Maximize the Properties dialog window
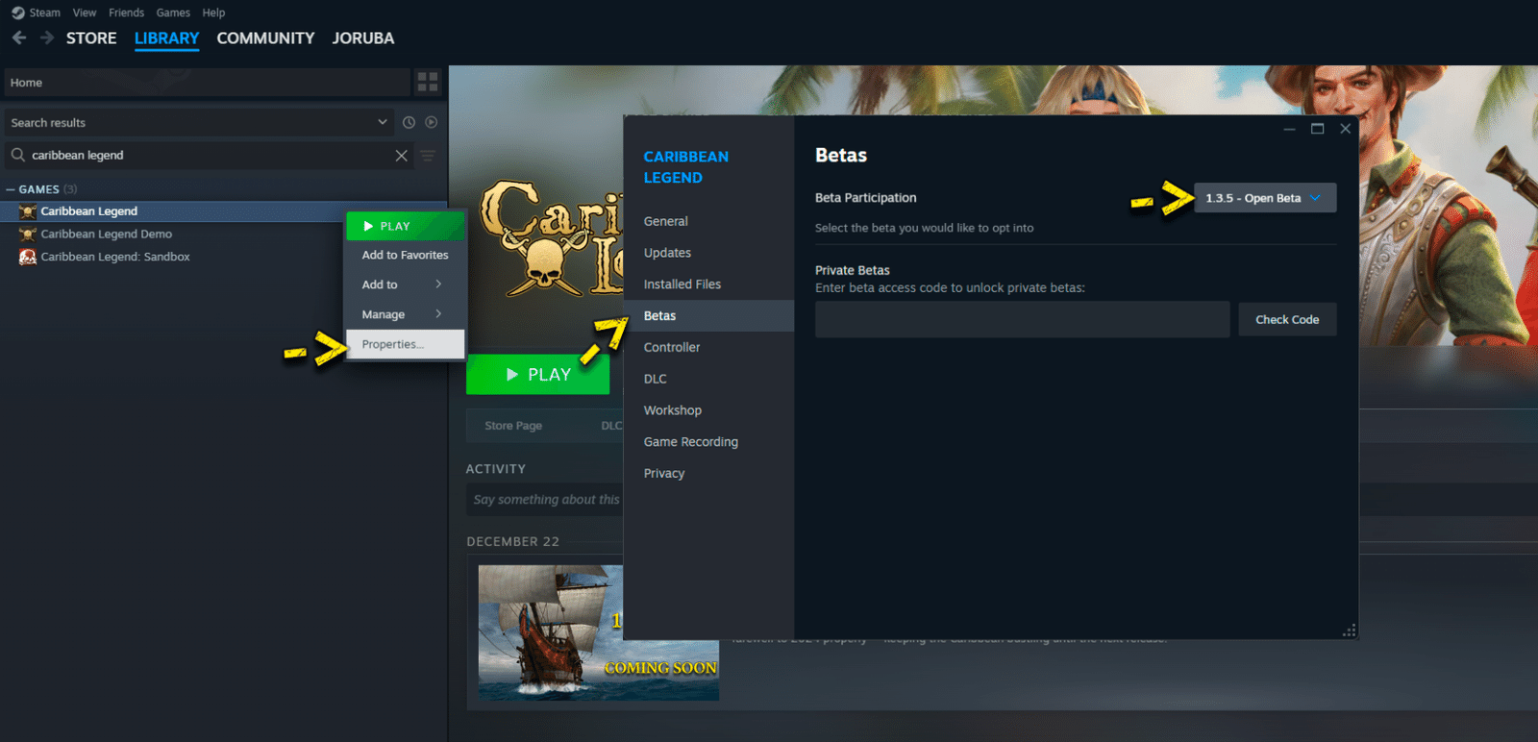This screenshot has height=742, width=1538. [1317, 129]
